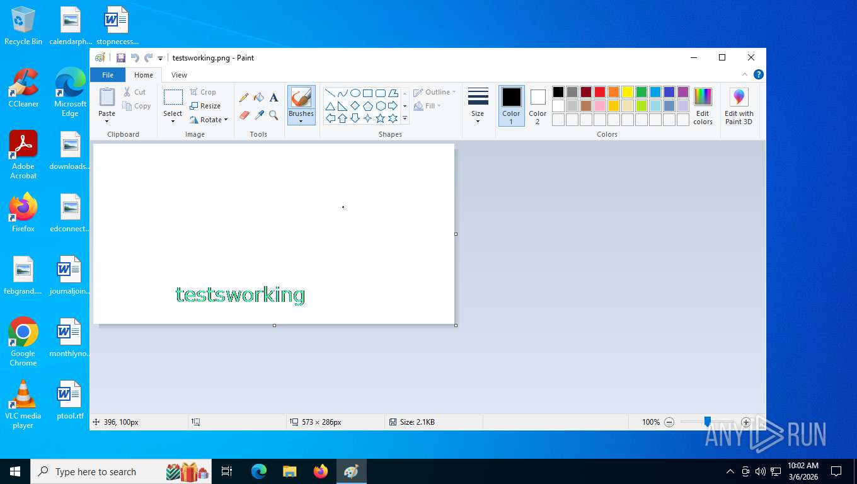The width and height of the screenshot is (857, 484).
Task: Click the VLC media player desktop icon
Action: (x=23, y=405)
